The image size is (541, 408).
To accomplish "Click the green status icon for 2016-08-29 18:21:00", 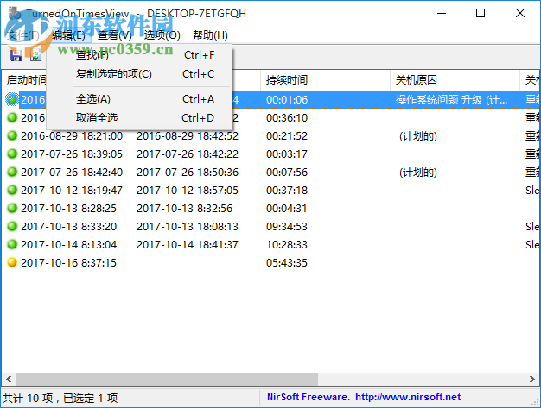I will click(12, 135).
